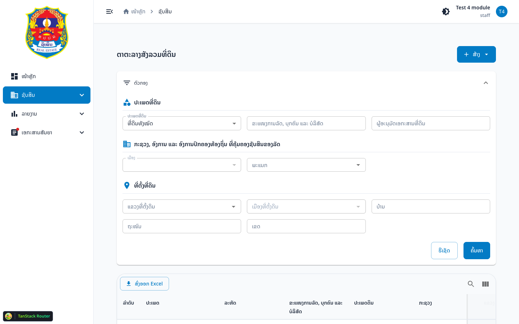
Task: Click the table search magnifier icon
Action: pyautogui.click(x=471, y=284)
